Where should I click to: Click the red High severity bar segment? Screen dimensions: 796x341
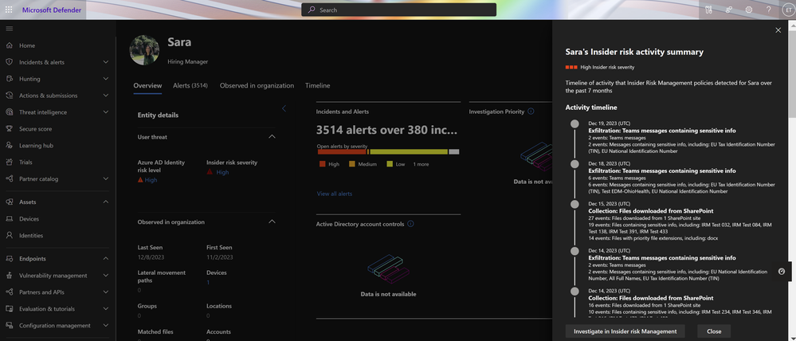coord(342,151)
